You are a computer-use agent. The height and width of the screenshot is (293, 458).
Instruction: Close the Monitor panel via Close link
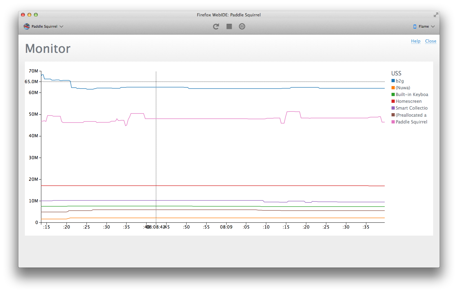431,41
